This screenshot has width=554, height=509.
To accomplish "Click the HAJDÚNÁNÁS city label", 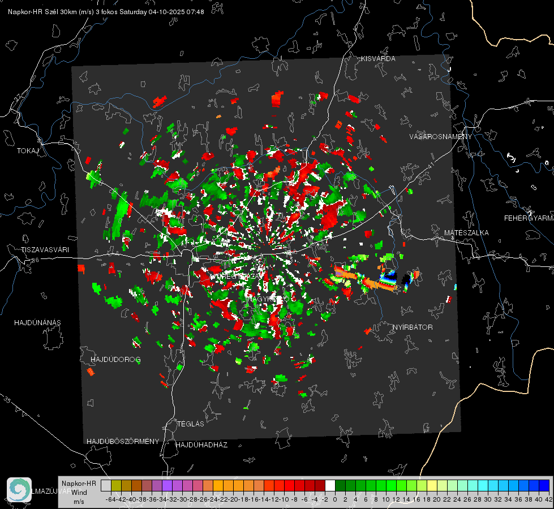I will tap(37, 323).
